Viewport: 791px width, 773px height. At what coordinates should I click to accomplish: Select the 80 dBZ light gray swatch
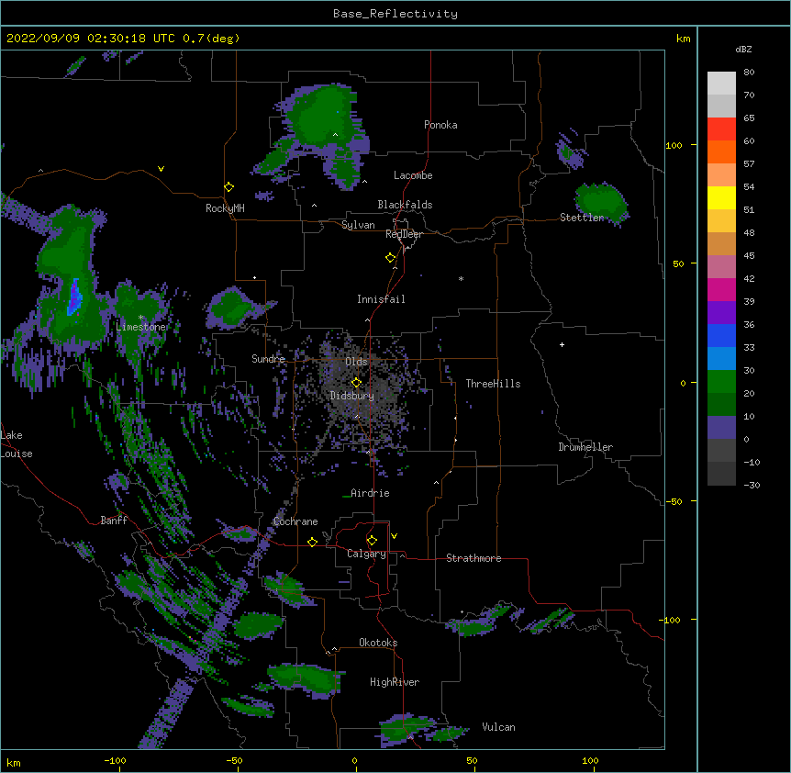[721, 83]
